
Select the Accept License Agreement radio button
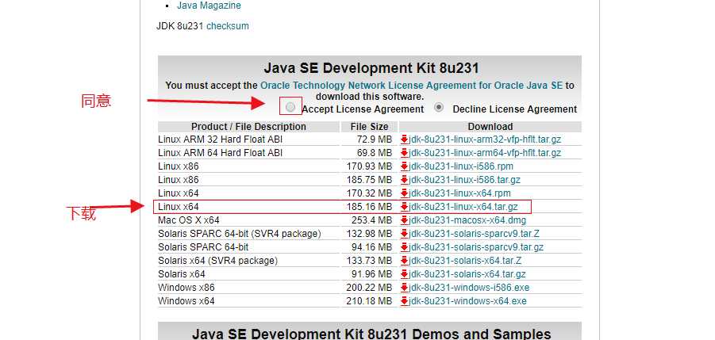290,108
